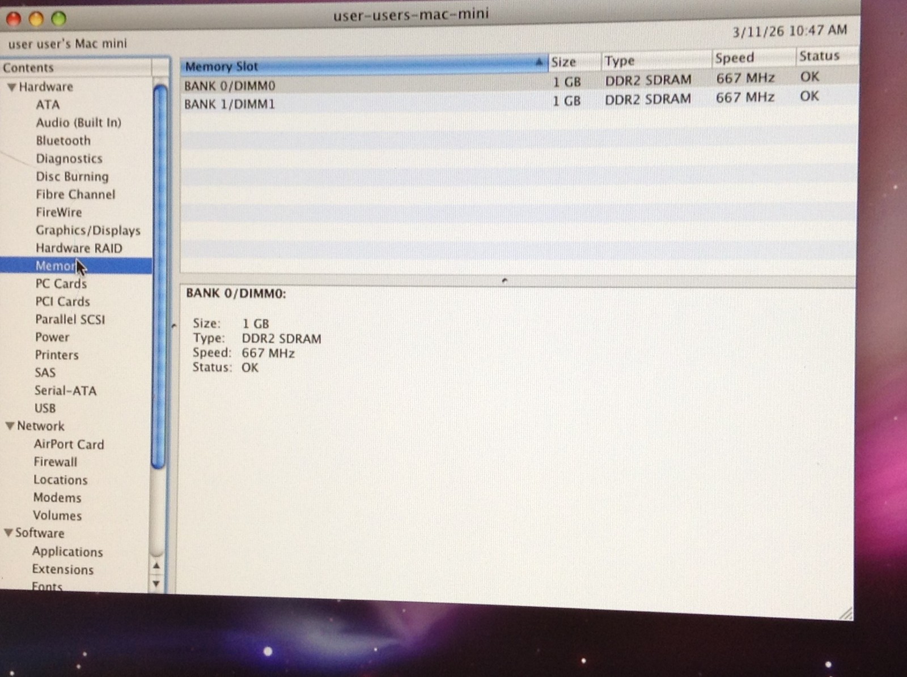
Task: Click the DDR2 SDRAM type in details
Action: (281, 339)
